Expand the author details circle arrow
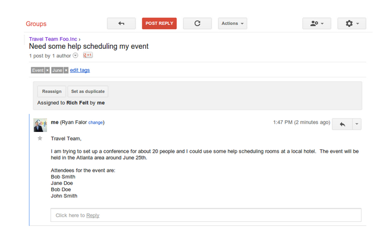The height and width of the screenshot is (237, 390). tap(76, 55)
